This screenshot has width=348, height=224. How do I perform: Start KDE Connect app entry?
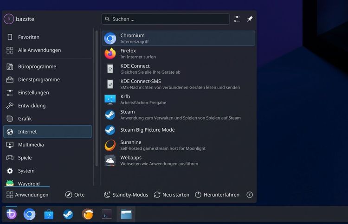pyautogui.click(x=178, y=69)
